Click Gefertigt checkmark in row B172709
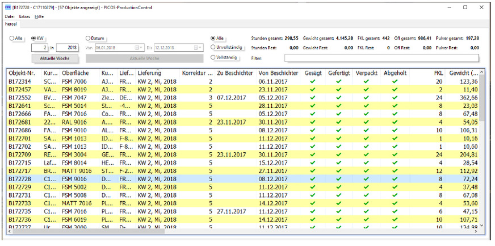The width and height of the screenshot is (495, 246). 338,155
